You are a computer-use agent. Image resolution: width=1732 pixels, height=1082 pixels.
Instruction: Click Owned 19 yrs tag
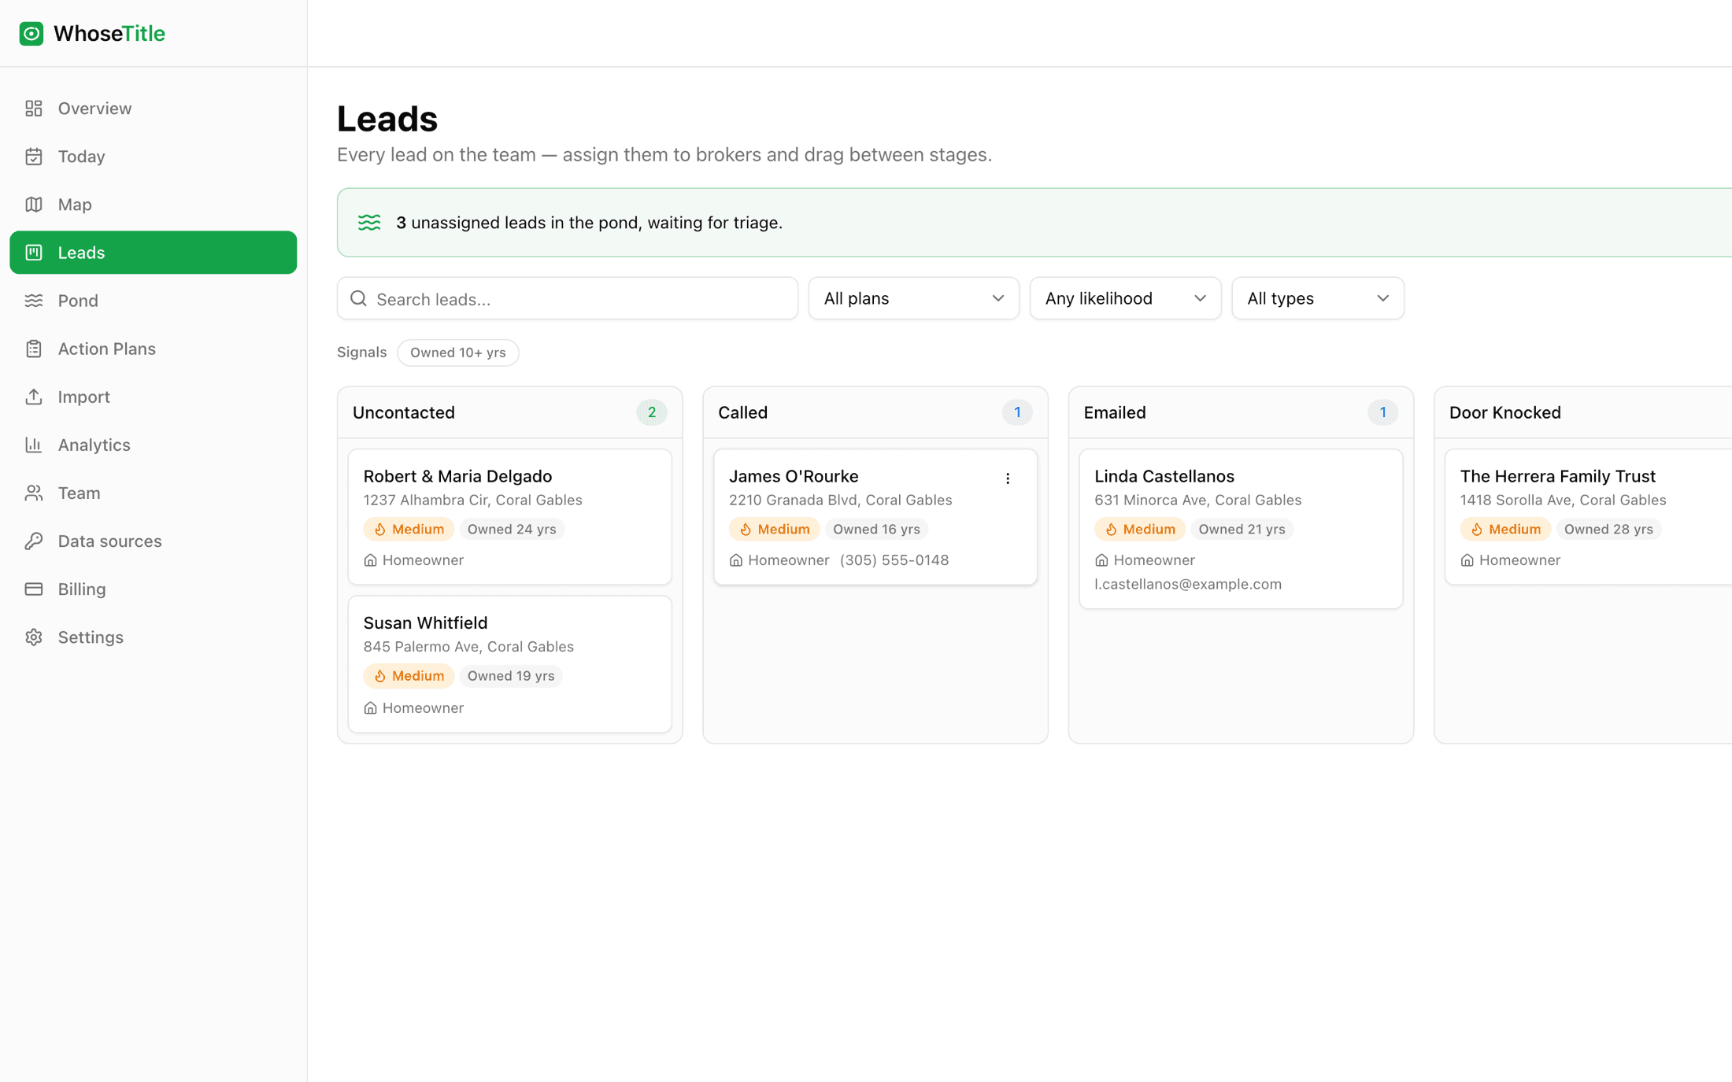point(511,676)
